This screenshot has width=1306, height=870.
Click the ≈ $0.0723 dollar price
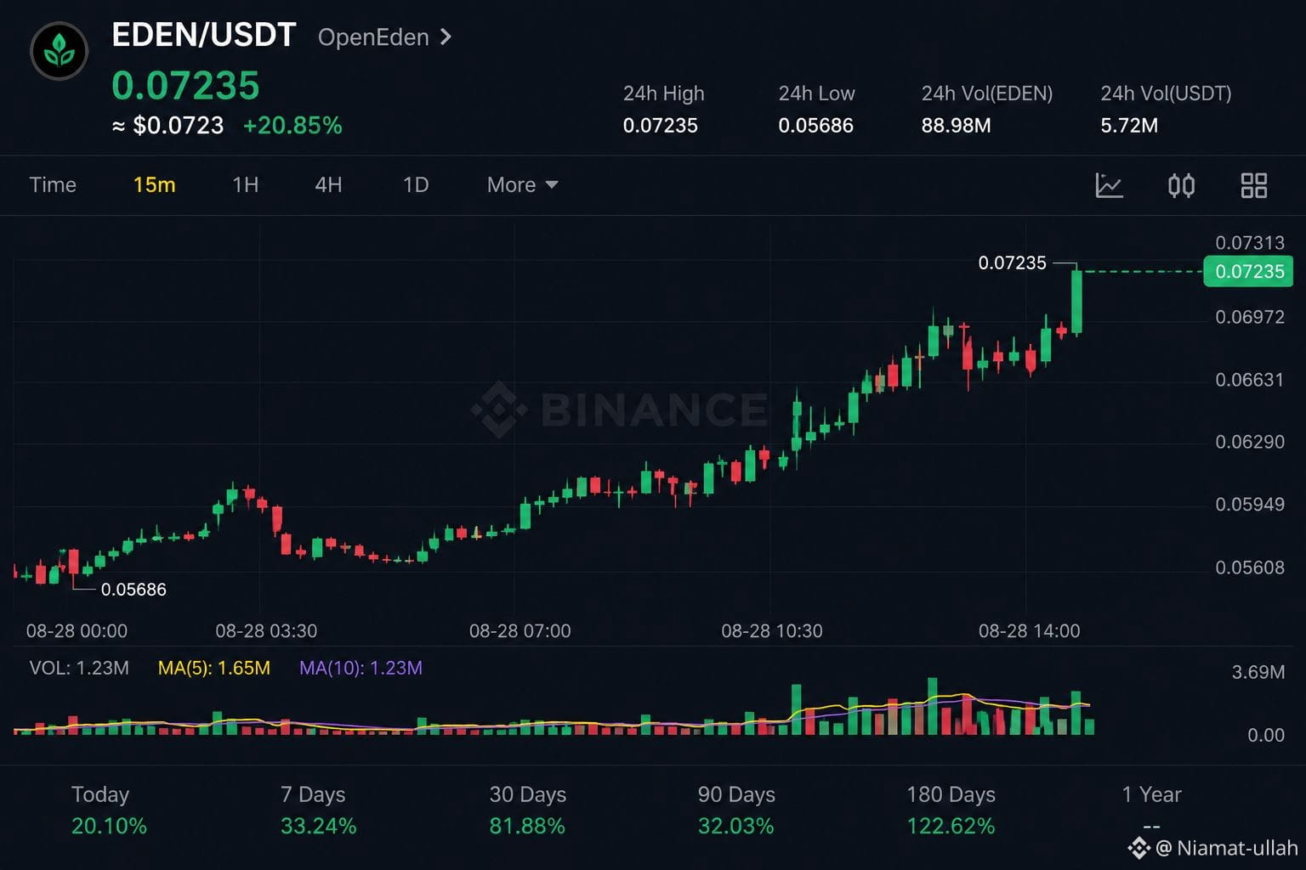(x=168, y=126)
